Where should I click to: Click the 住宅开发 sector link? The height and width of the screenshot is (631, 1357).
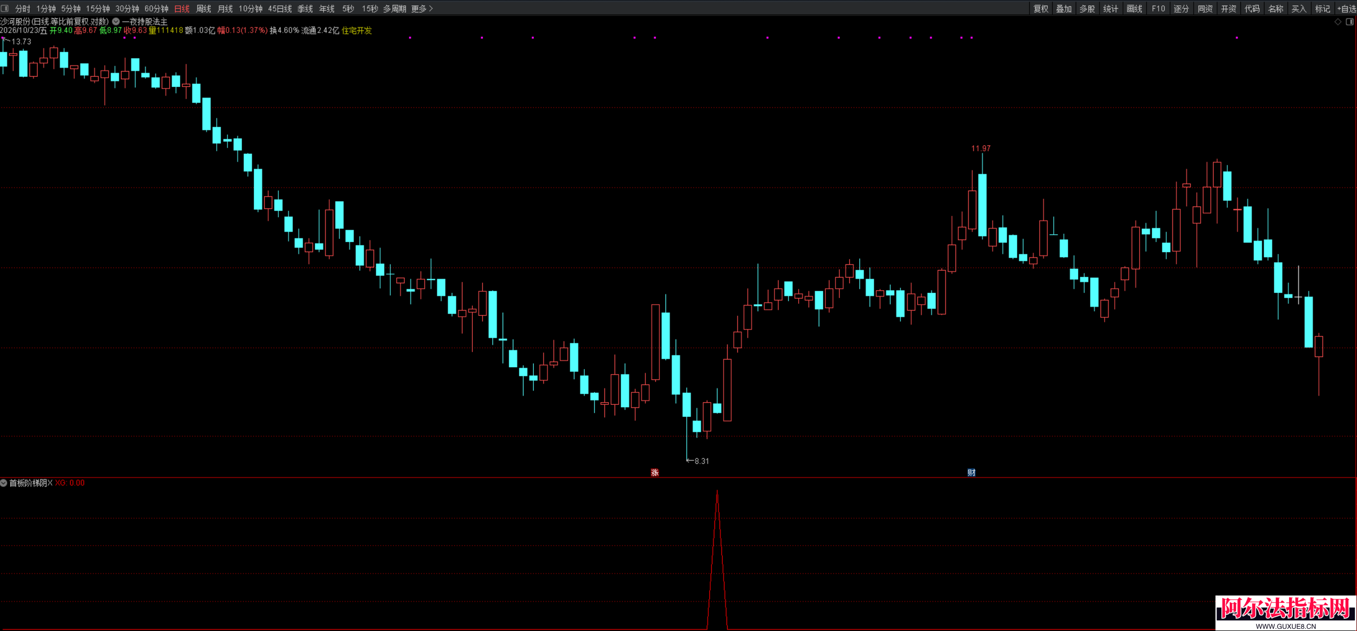(357, 31)
